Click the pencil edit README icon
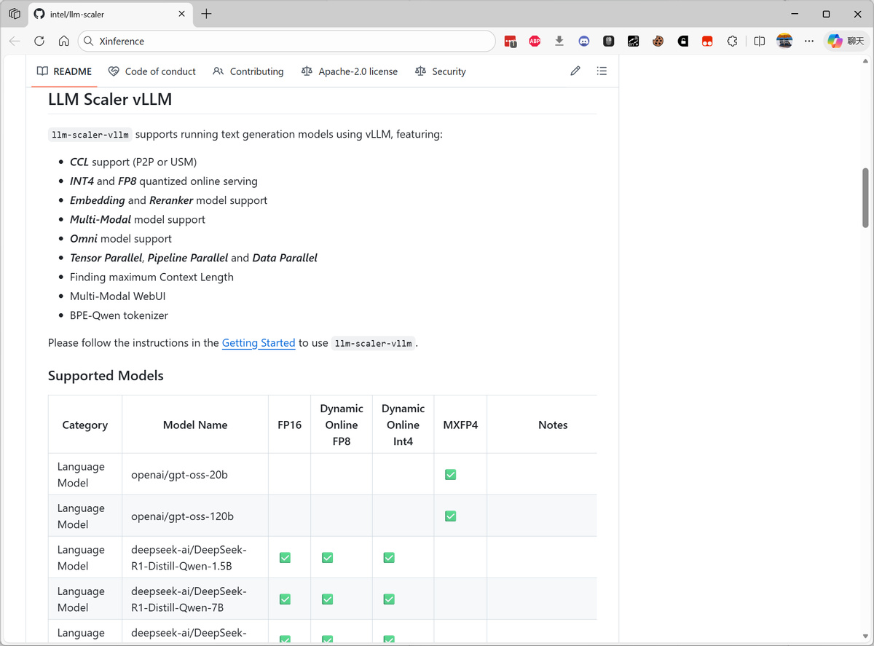 575,71
